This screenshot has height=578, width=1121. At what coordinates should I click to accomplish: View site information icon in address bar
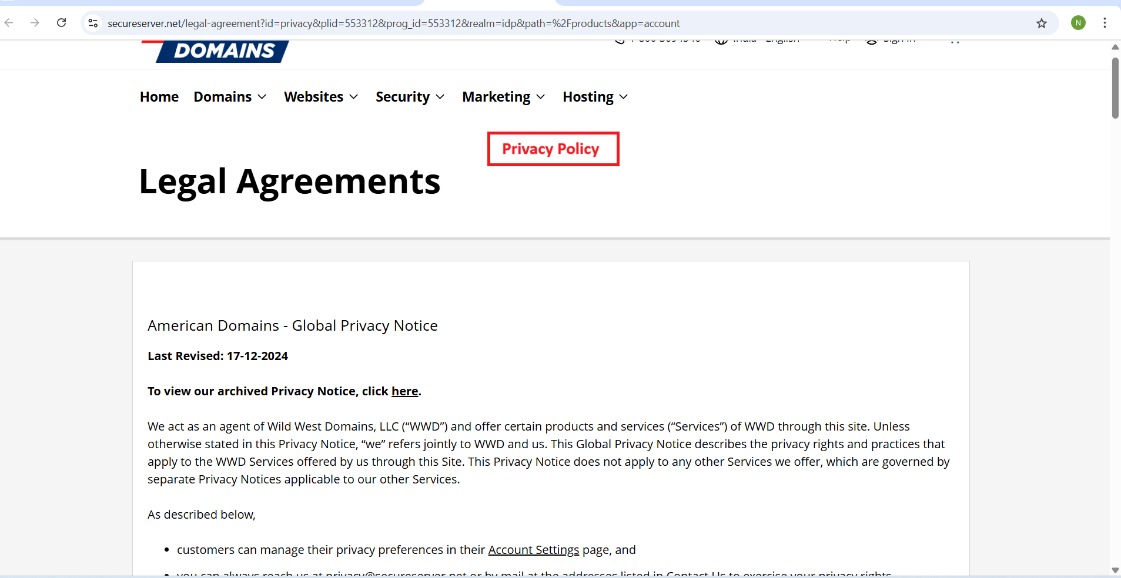93,23
